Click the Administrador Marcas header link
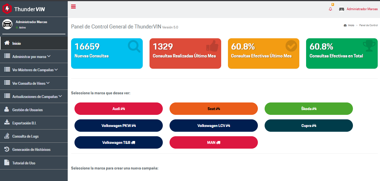This screenshot has height=181, width=380. coord(362,9)
